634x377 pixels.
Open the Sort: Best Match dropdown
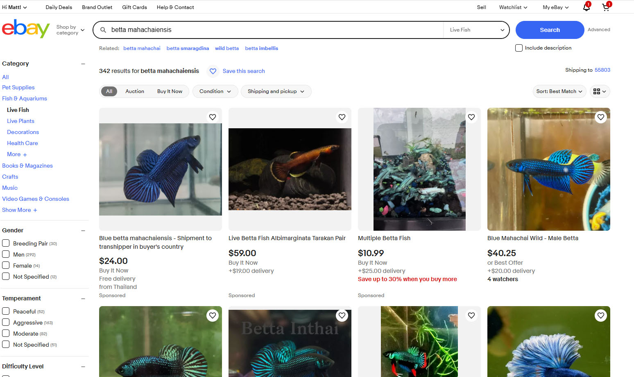click(559, 91)
